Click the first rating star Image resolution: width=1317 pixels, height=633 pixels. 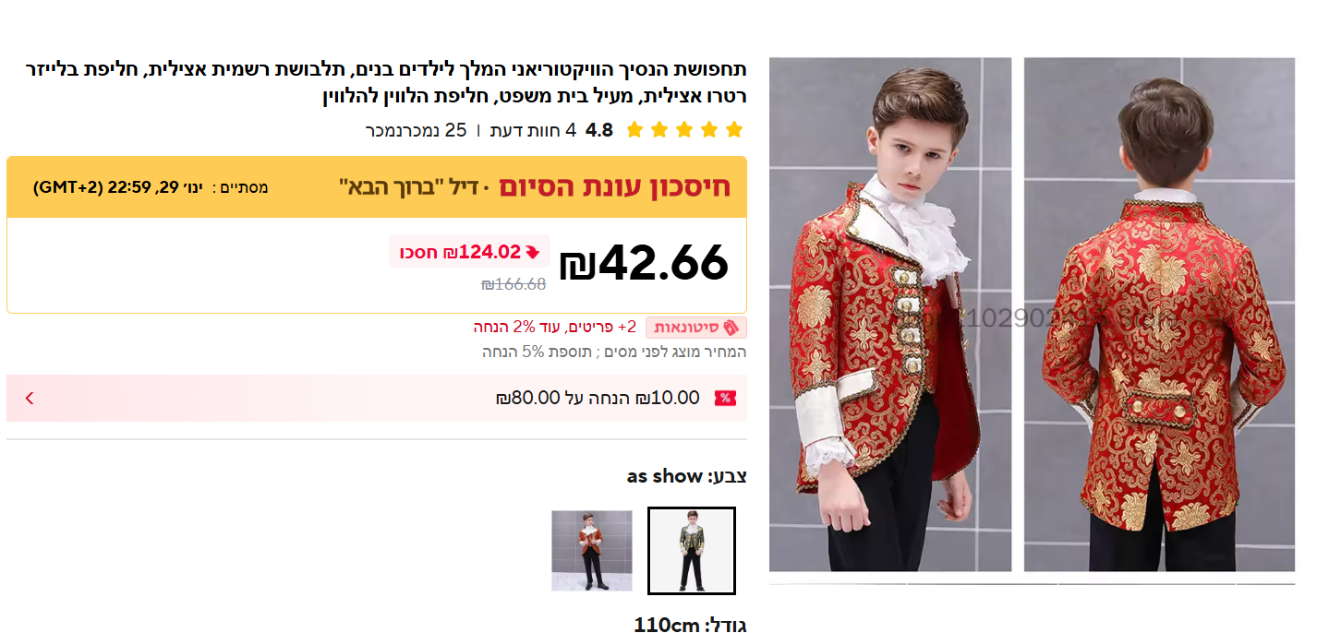point(734,130)
